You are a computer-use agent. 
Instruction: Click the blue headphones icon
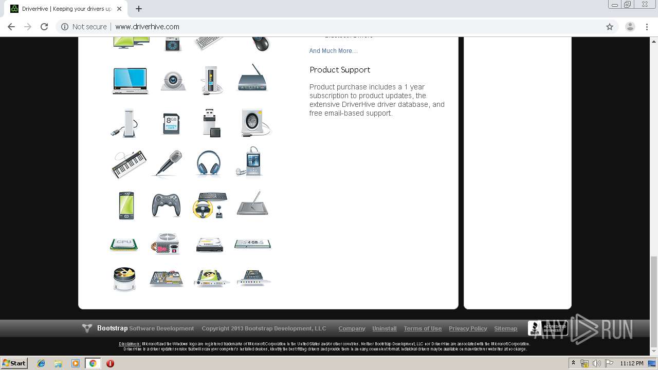(x=209, y=163)
